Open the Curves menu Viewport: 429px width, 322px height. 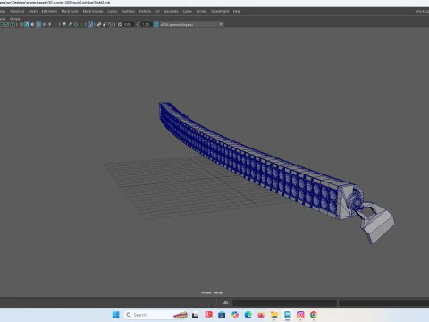113,11
